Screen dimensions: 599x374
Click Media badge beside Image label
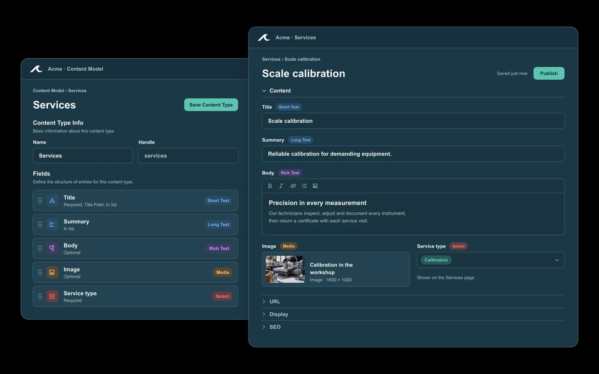point(289,246)
